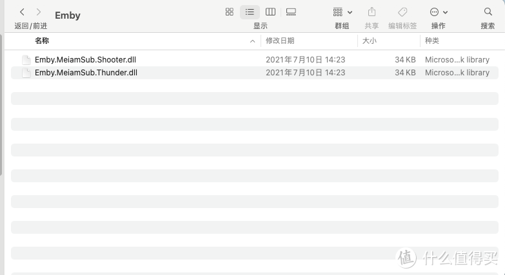Switch to gallery view
The image size is (505, 275).
(x=291, y=12)
